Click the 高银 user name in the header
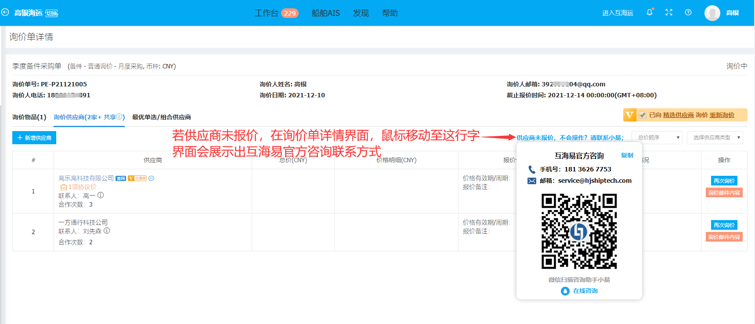Screen dimensions: 755x324 732,13
